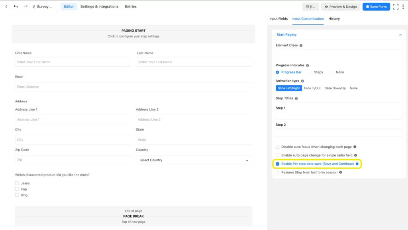Click the City input field
Screen dimensions: 408x230
point(73,140)
